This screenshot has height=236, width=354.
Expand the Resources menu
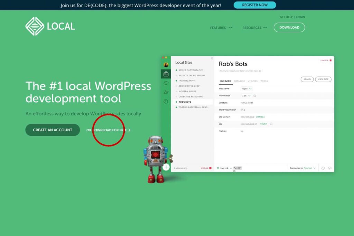tap(254, 28)
